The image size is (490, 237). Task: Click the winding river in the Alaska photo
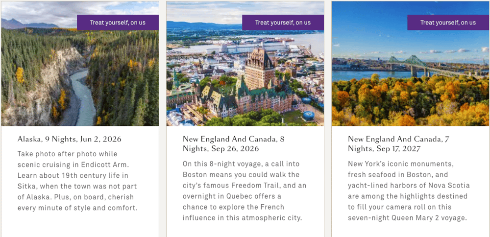click(83, 98)
